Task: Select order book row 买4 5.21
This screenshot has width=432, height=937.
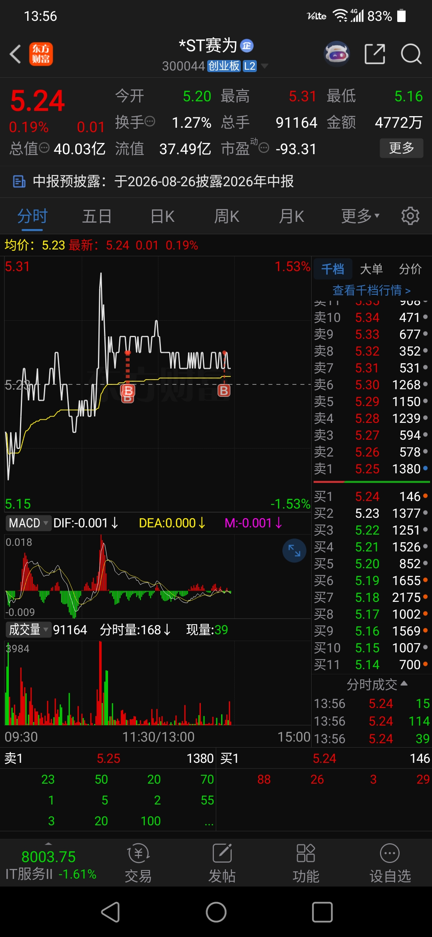Action: tap(371, 547)
